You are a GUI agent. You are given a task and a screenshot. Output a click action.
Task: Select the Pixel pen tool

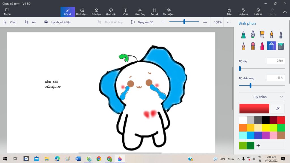(x=281, y=35)
